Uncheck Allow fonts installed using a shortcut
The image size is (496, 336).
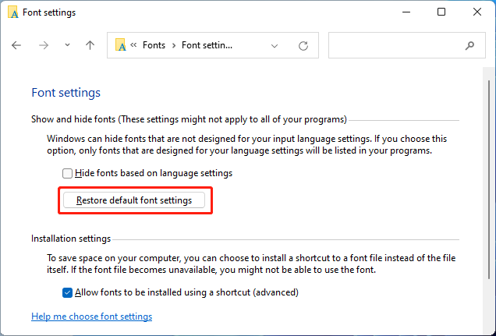pos(67,292)
